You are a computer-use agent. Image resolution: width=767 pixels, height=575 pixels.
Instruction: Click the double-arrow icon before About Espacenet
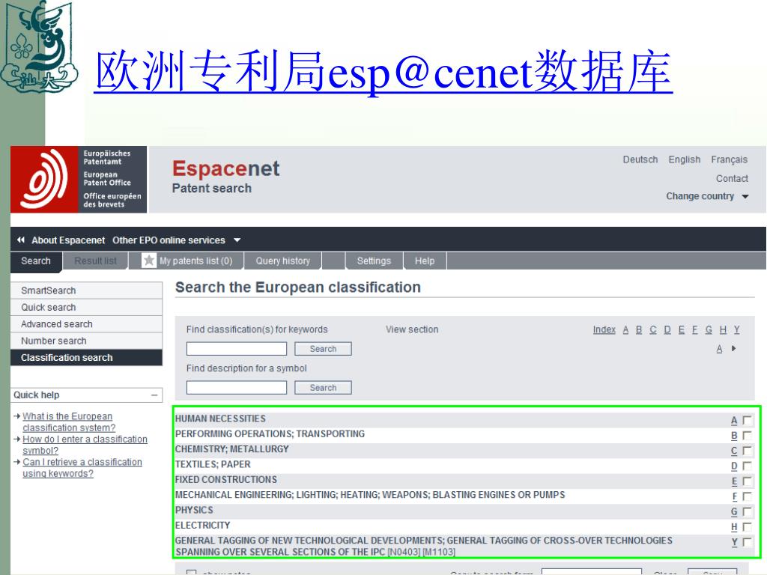pos(20,240)
